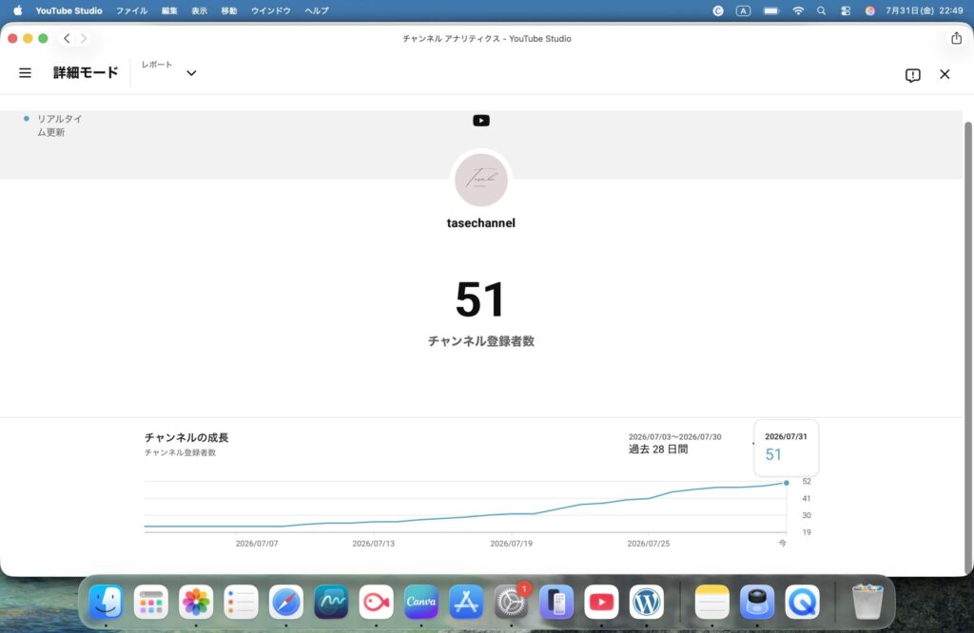This screenshot has width=974, height=633.
Task: Open the Trash from the Dock
Action: pyautogui.click(x=867, y=602)
